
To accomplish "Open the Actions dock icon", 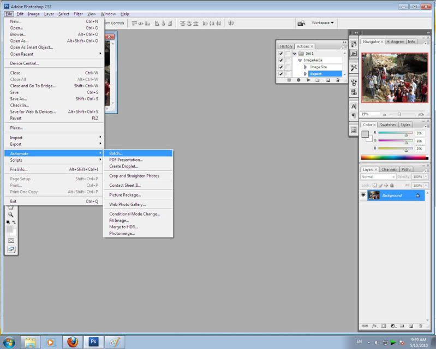I will click(x=354, y=53).
